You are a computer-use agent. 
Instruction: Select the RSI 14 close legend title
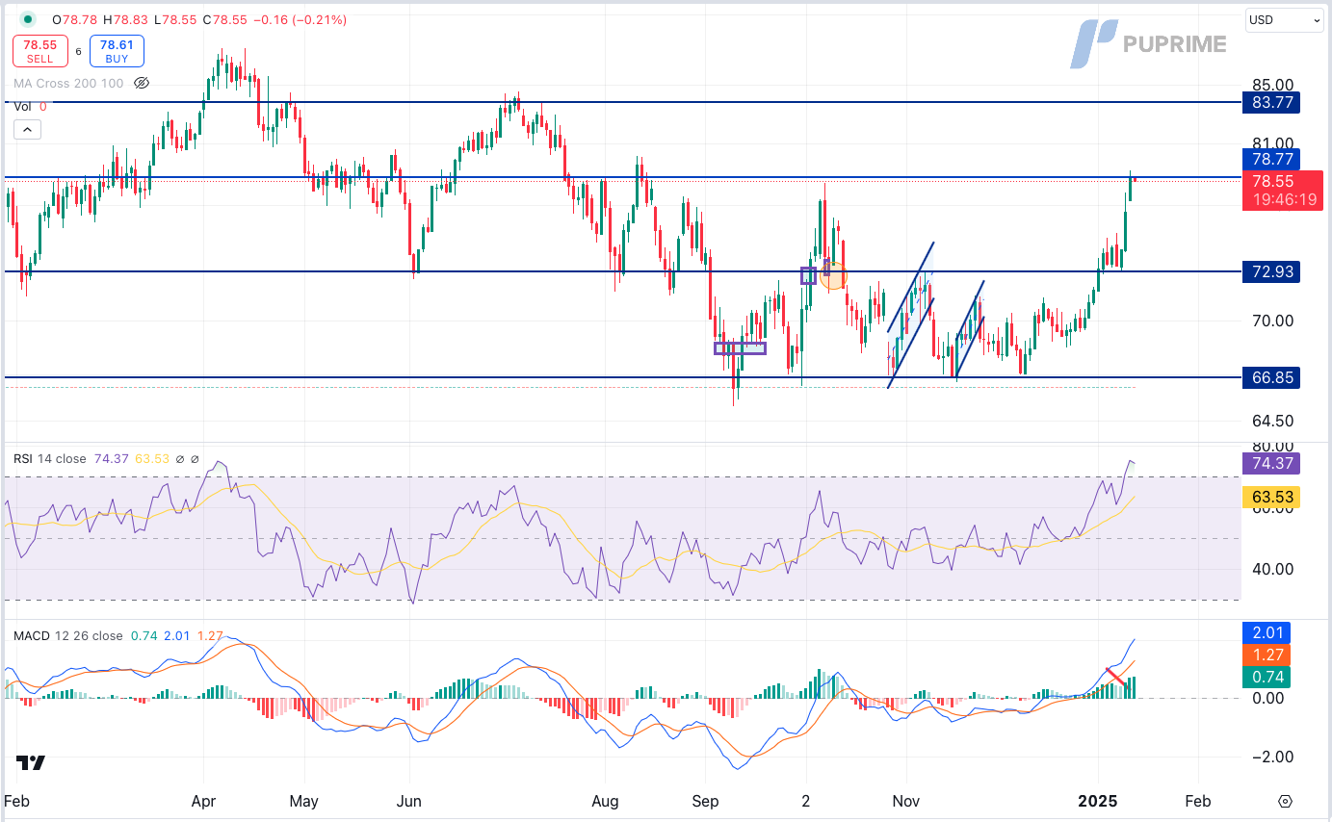tap(49, 459)
